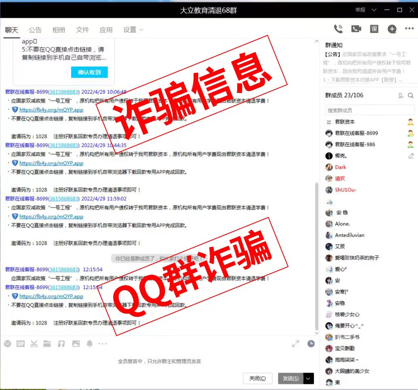Select the scissors screenshot tool
The width and height of the screenshot is (418, 390).
click(34, 343)
